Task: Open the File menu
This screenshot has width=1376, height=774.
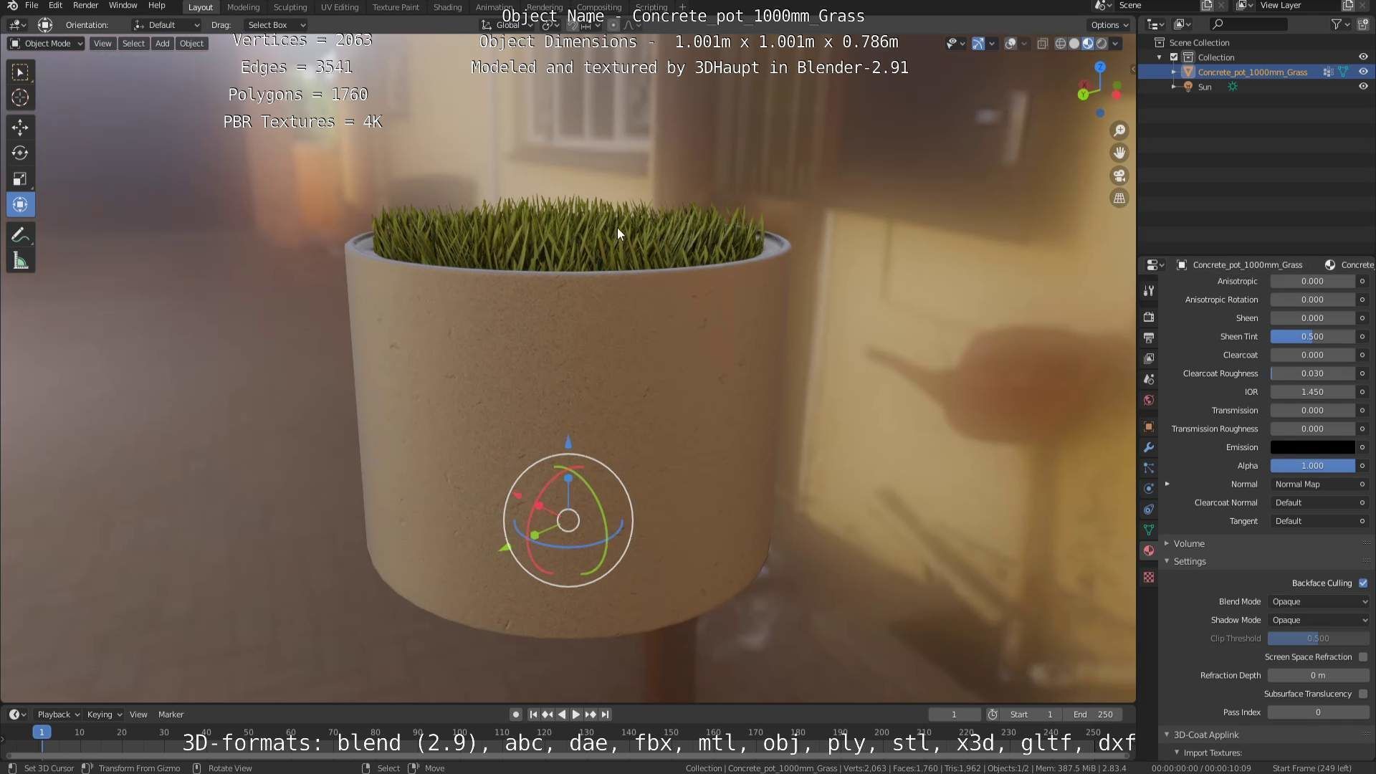Action: point(32,6)
